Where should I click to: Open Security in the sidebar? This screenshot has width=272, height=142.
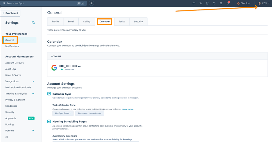point(9,112)
